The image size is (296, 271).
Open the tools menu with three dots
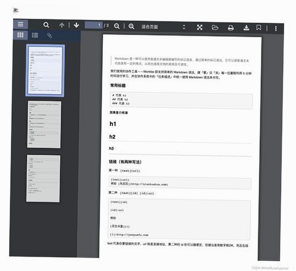(x=276, y=29)
